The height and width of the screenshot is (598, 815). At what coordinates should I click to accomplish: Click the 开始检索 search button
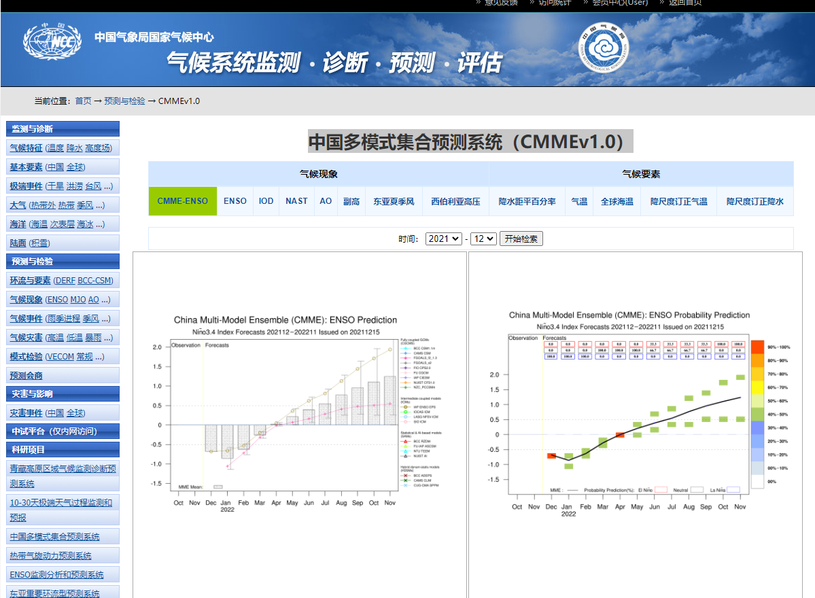[x=521, y=239]
